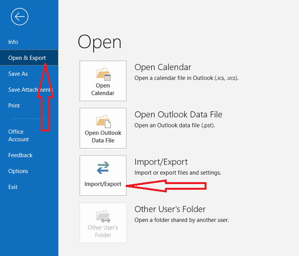Screen dimensions: 299x256
Task: Click Other User's Folder button label
Action: (x=103, y=231)
